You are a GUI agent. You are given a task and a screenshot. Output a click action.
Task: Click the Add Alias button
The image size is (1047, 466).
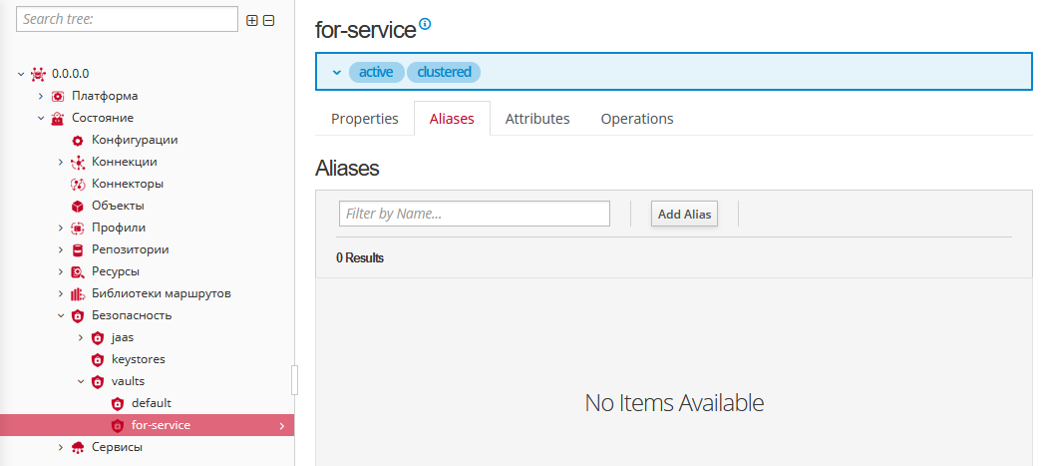[x=684, y=214]
